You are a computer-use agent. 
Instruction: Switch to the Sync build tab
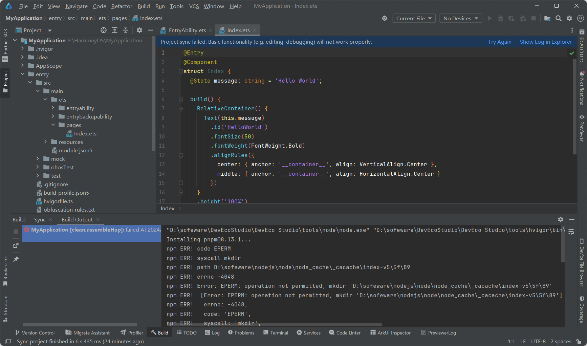(40, 219)
